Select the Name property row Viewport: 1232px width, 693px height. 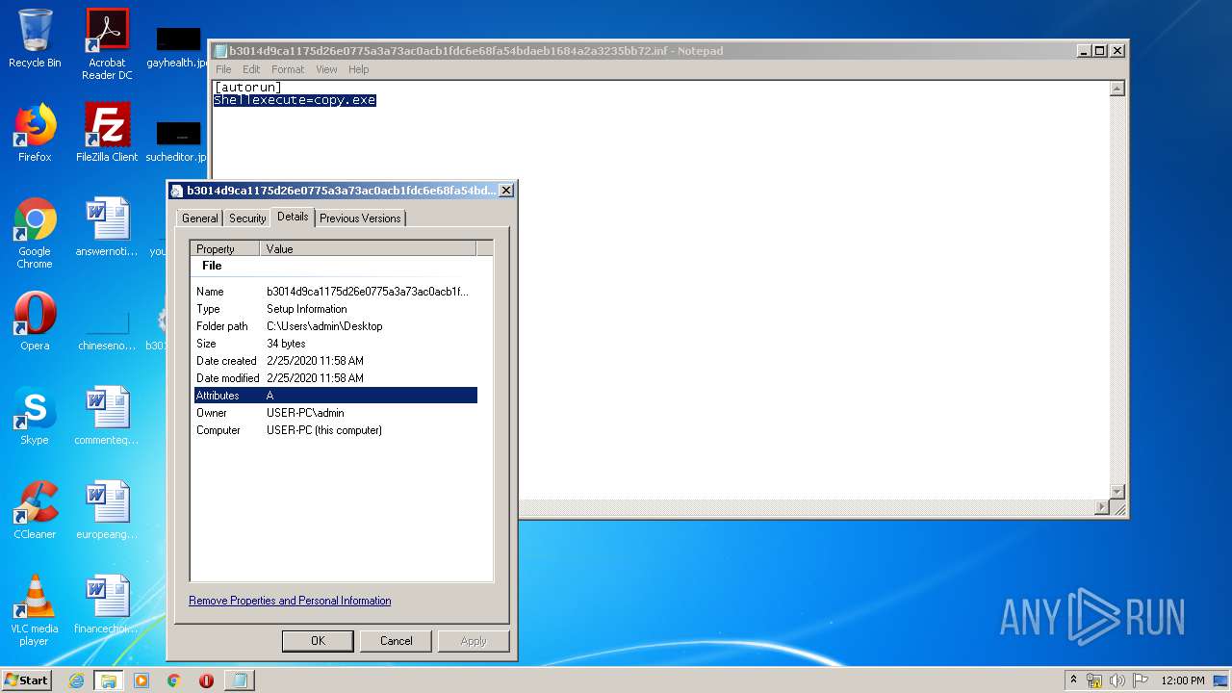pyautogui.click(x=336, y=292)
